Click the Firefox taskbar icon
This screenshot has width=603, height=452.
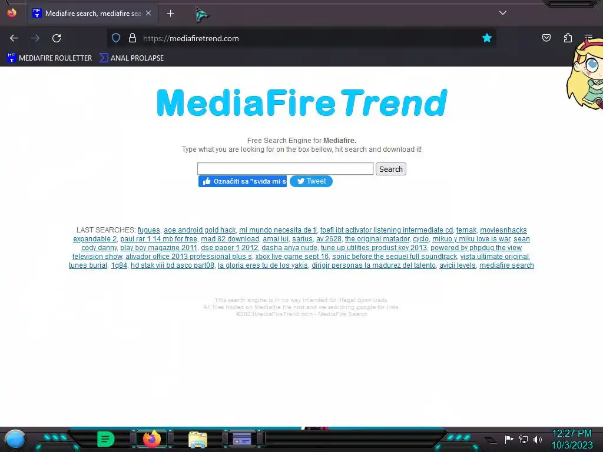(x=152, y=439)
